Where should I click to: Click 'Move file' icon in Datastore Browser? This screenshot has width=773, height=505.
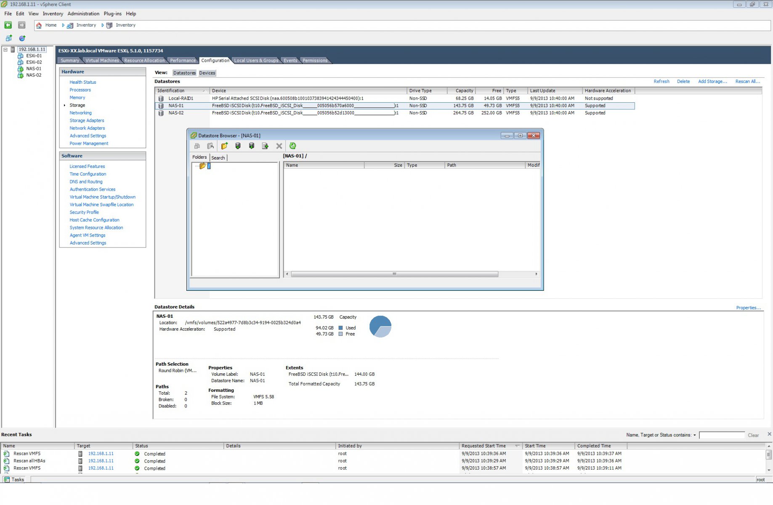[265, 146]
